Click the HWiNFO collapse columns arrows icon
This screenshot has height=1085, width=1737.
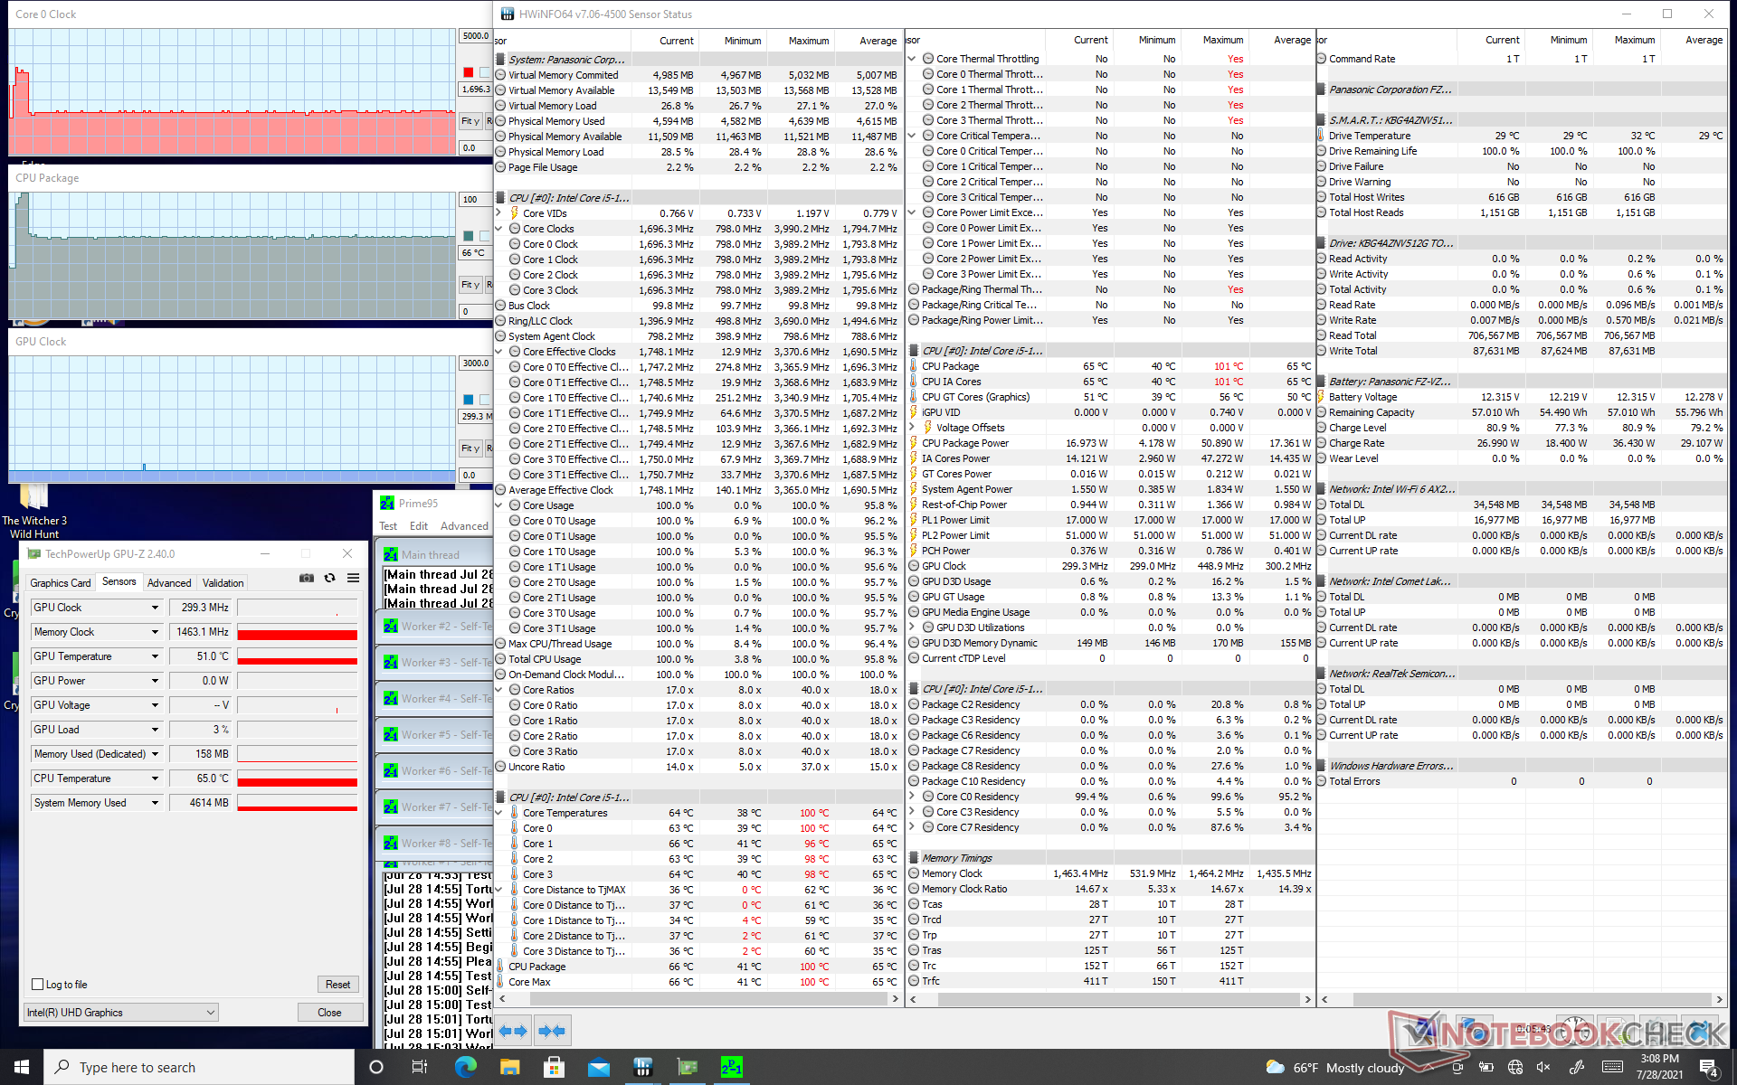point(551,1031)
